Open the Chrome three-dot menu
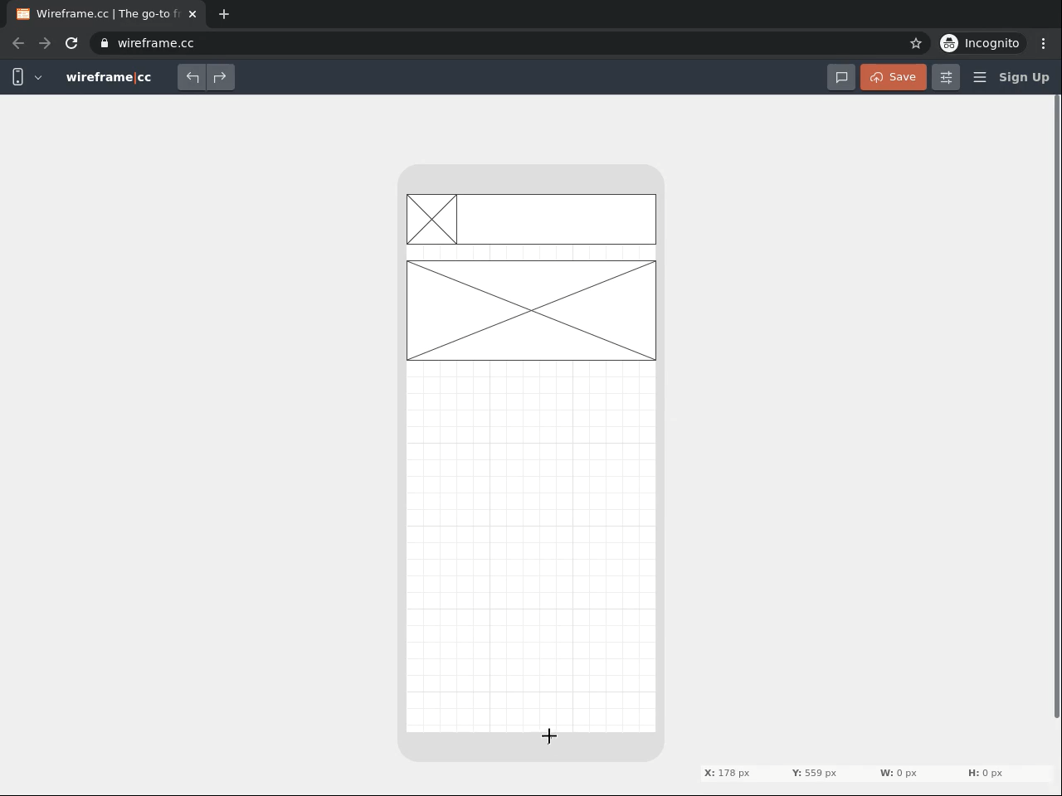This screenshot has width=1062, height=796. tap(1044, 43)
